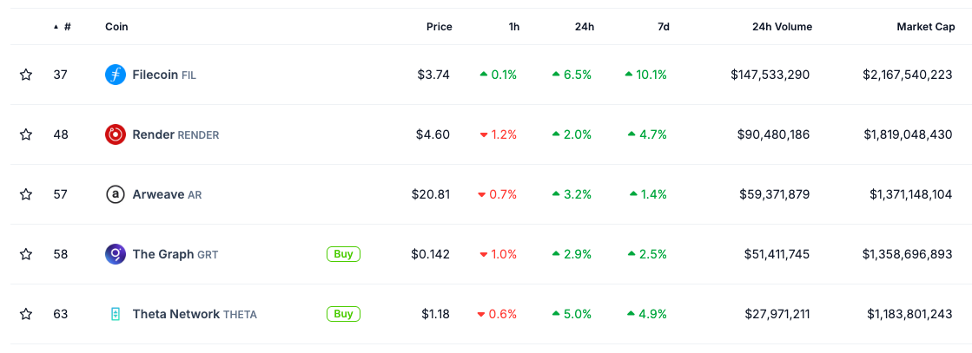Click The Graph purple logo icon
The height and width of the screenshot is (353, 972).
point(116,254)
